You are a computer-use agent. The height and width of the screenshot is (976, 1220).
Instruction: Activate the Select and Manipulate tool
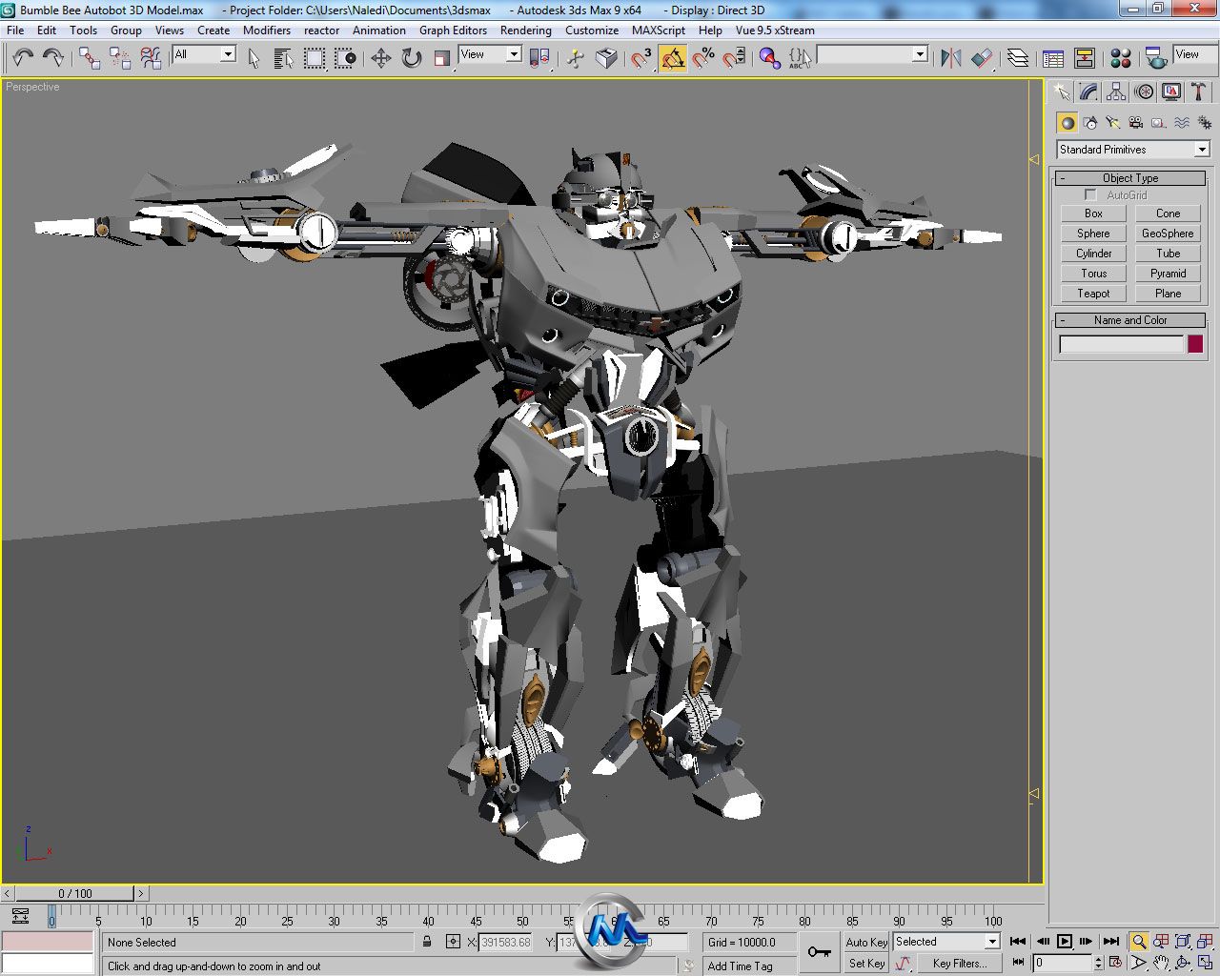tap(576, 58)
